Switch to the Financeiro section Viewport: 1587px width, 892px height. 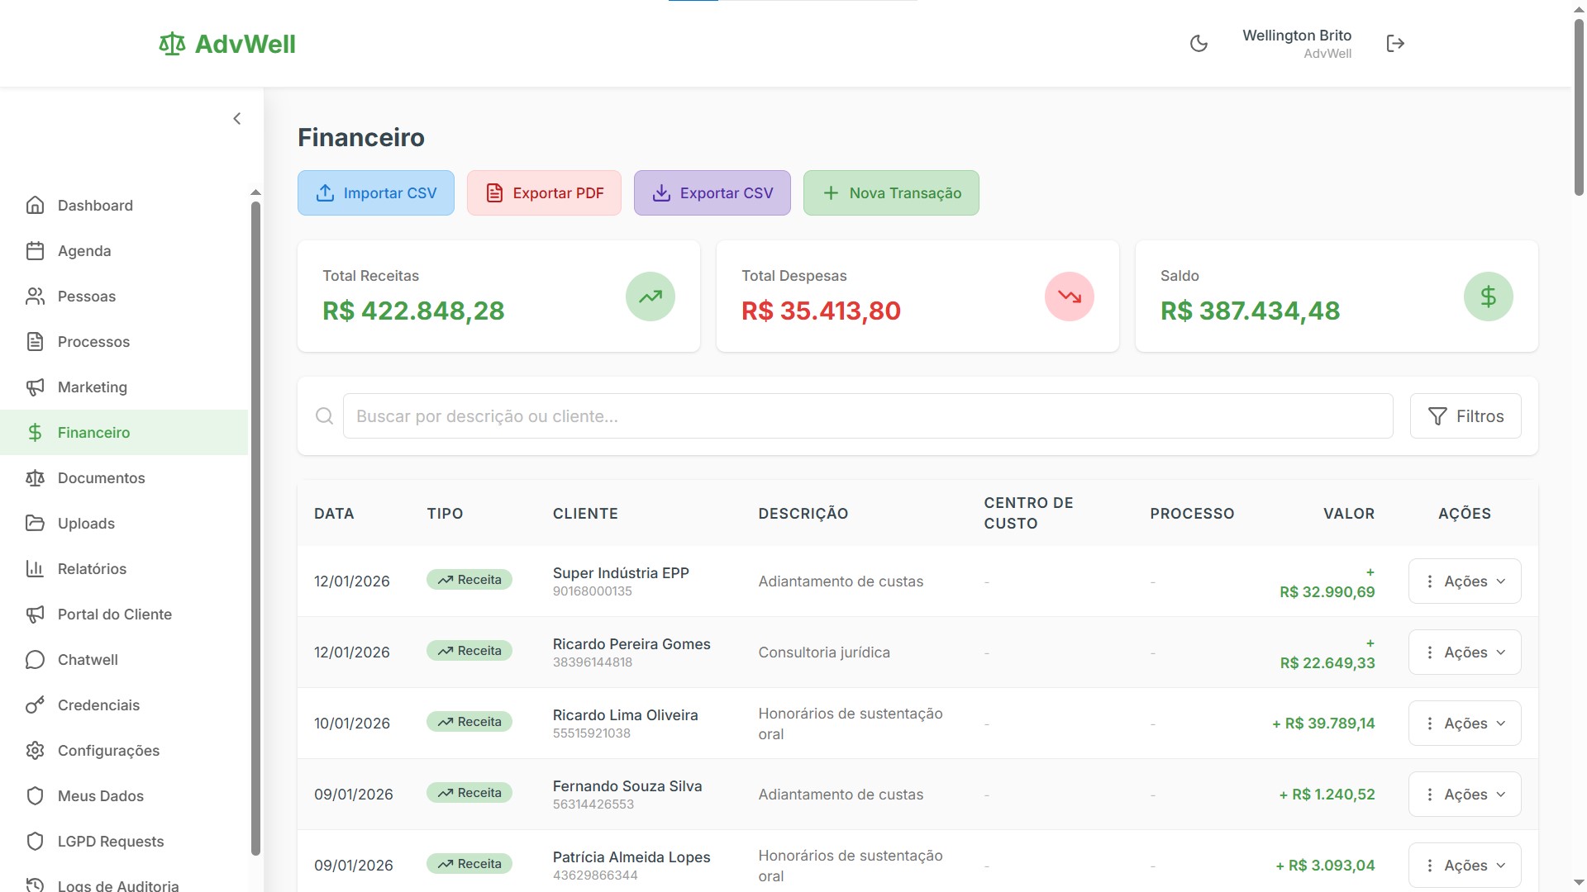click(x=93, y=432)
